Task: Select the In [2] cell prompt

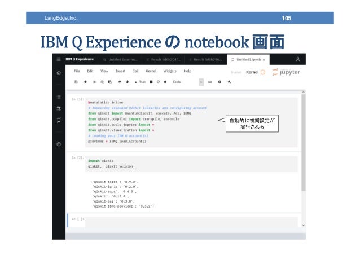Action: click(x=78, y=157)
